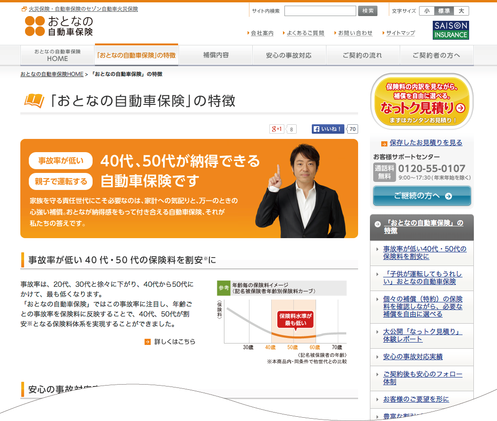Screen dimensions: 497x421
Task: Click the 事故率が低い pill label in banner
Action: (x=61, y=161)
